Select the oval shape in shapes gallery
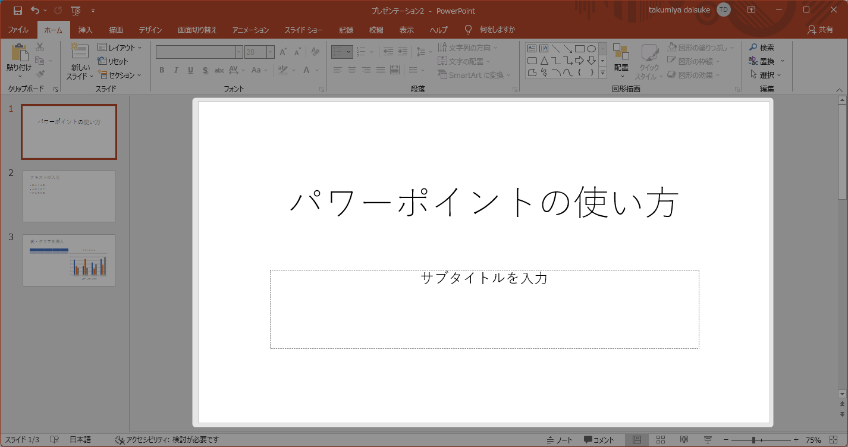 (x=591, y=49)
